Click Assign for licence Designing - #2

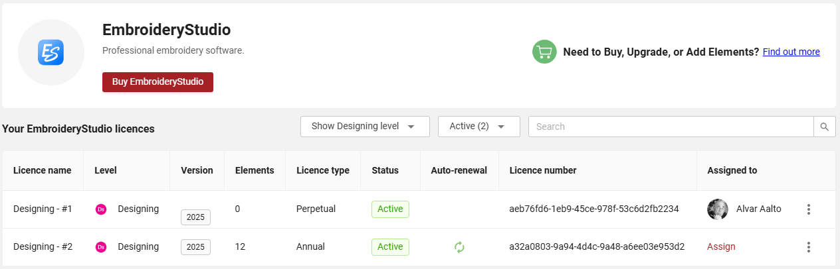tap(721, 246)
